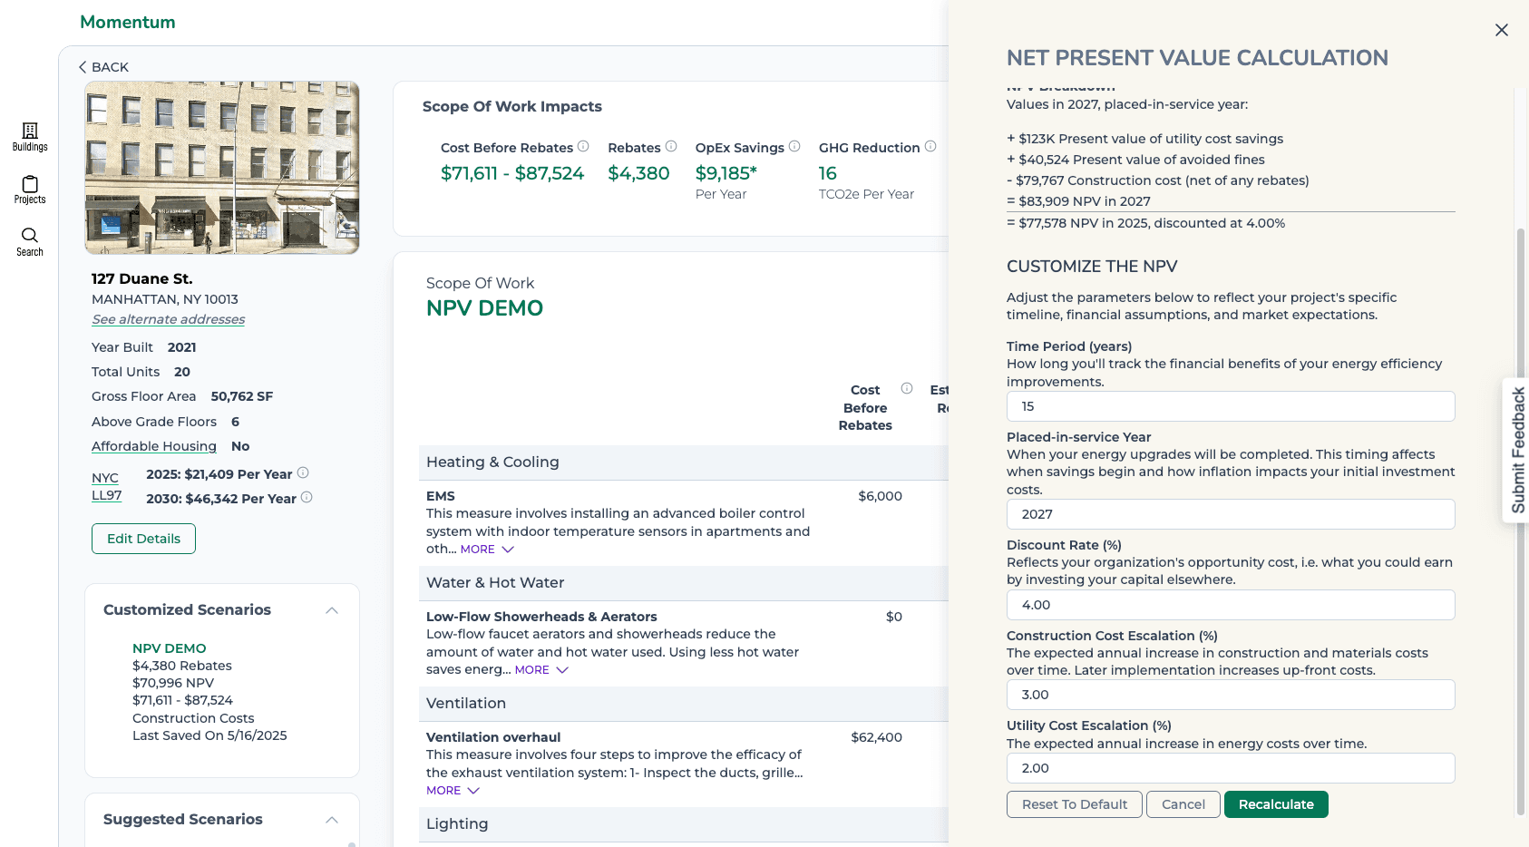The width and height of the screenshot is (1529, 847).
Task: Open See alternate addresses link
Action: click(168, 319)
